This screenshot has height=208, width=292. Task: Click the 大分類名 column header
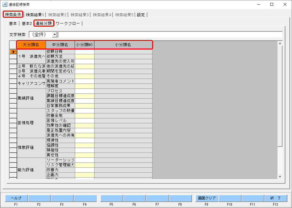pyautogui.click(x=31, y=45)
